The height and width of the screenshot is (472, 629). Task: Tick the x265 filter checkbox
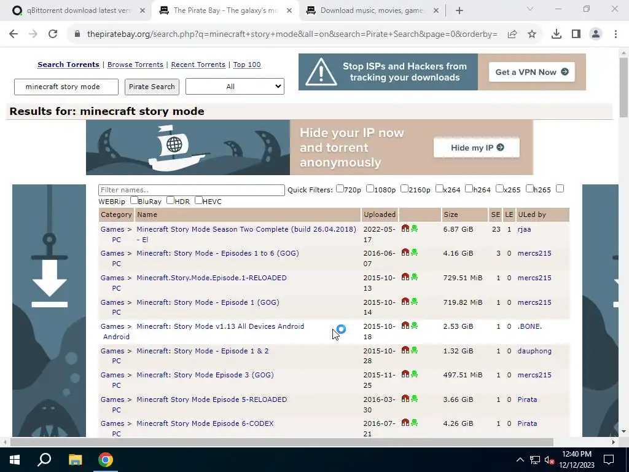(x=499, y=189)
